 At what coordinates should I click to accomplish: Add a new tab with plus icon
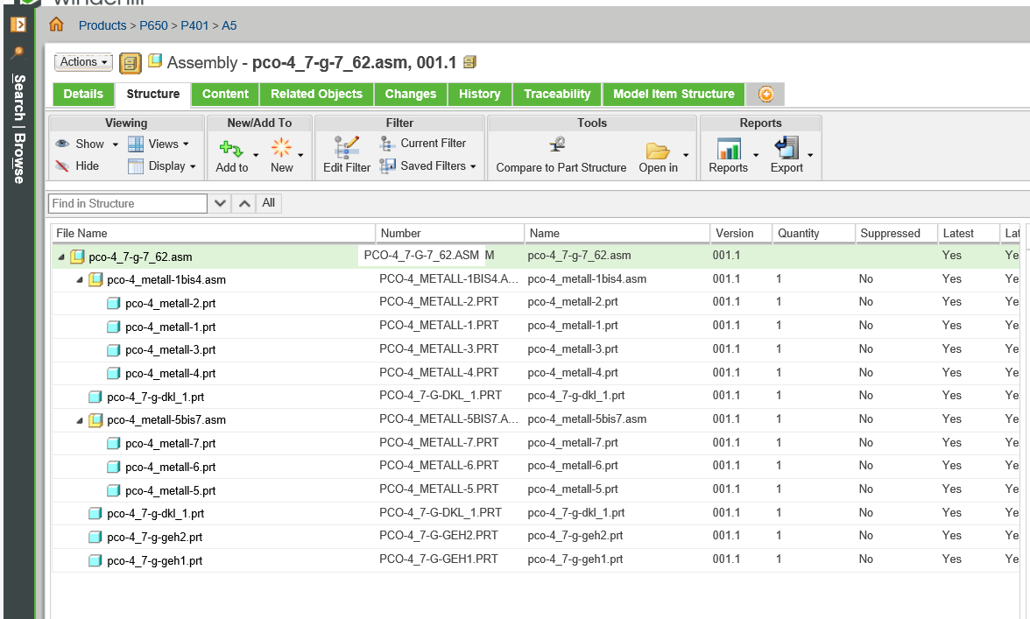(765, 94)
